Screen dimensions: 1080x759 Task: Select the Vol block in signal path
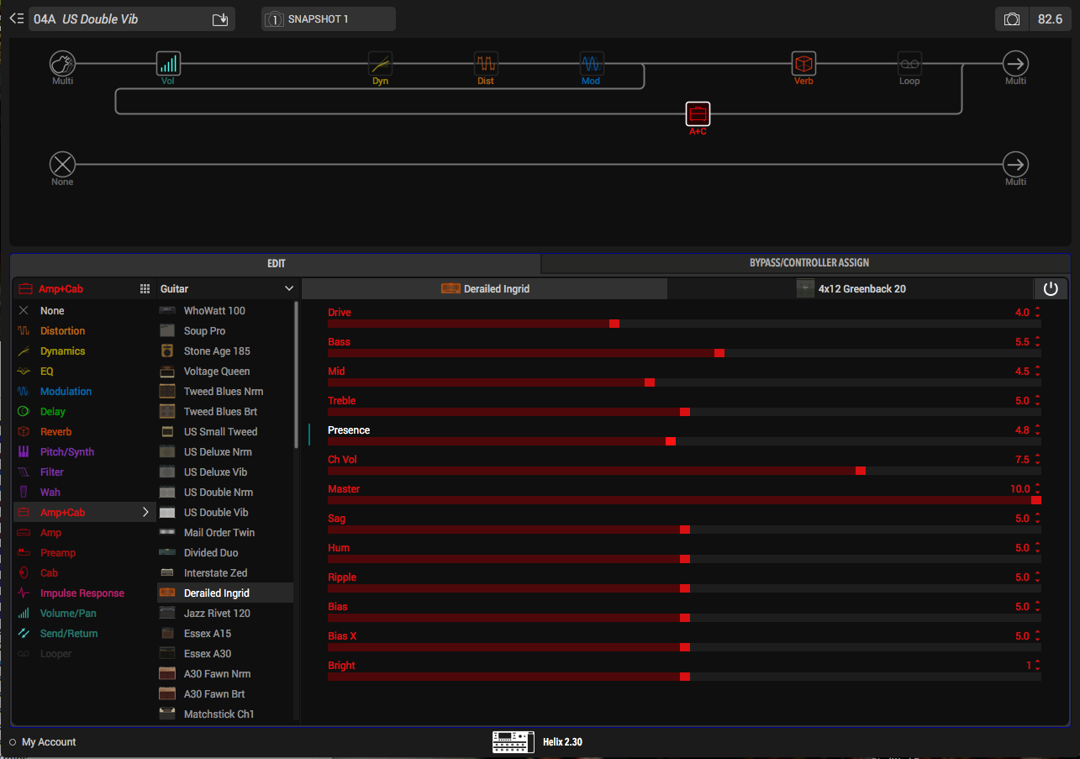coord(169,63)
